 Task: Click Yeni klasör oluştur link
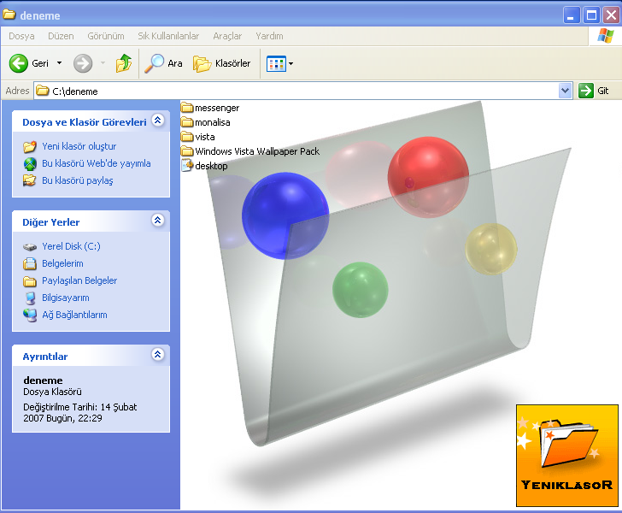79,146
